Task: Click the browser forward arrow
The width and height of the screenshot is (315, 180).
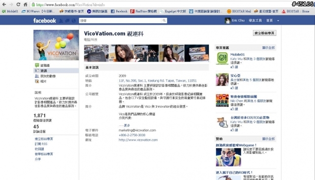Action: tap(11, 4)
